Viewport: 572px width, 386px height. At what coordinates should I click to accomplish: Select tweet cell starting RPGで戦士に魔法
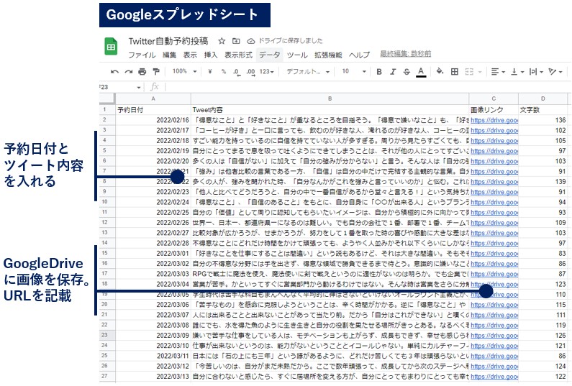pos(330,274)
